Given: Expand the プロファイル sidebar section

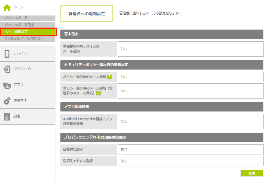Looking at the screenshot, I should point(23,69).
